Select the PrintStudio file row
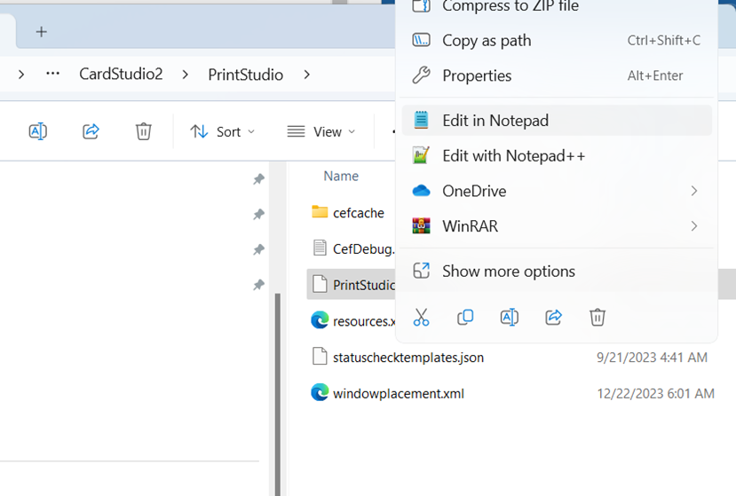The image size is (736, 496). pos(351,284)
